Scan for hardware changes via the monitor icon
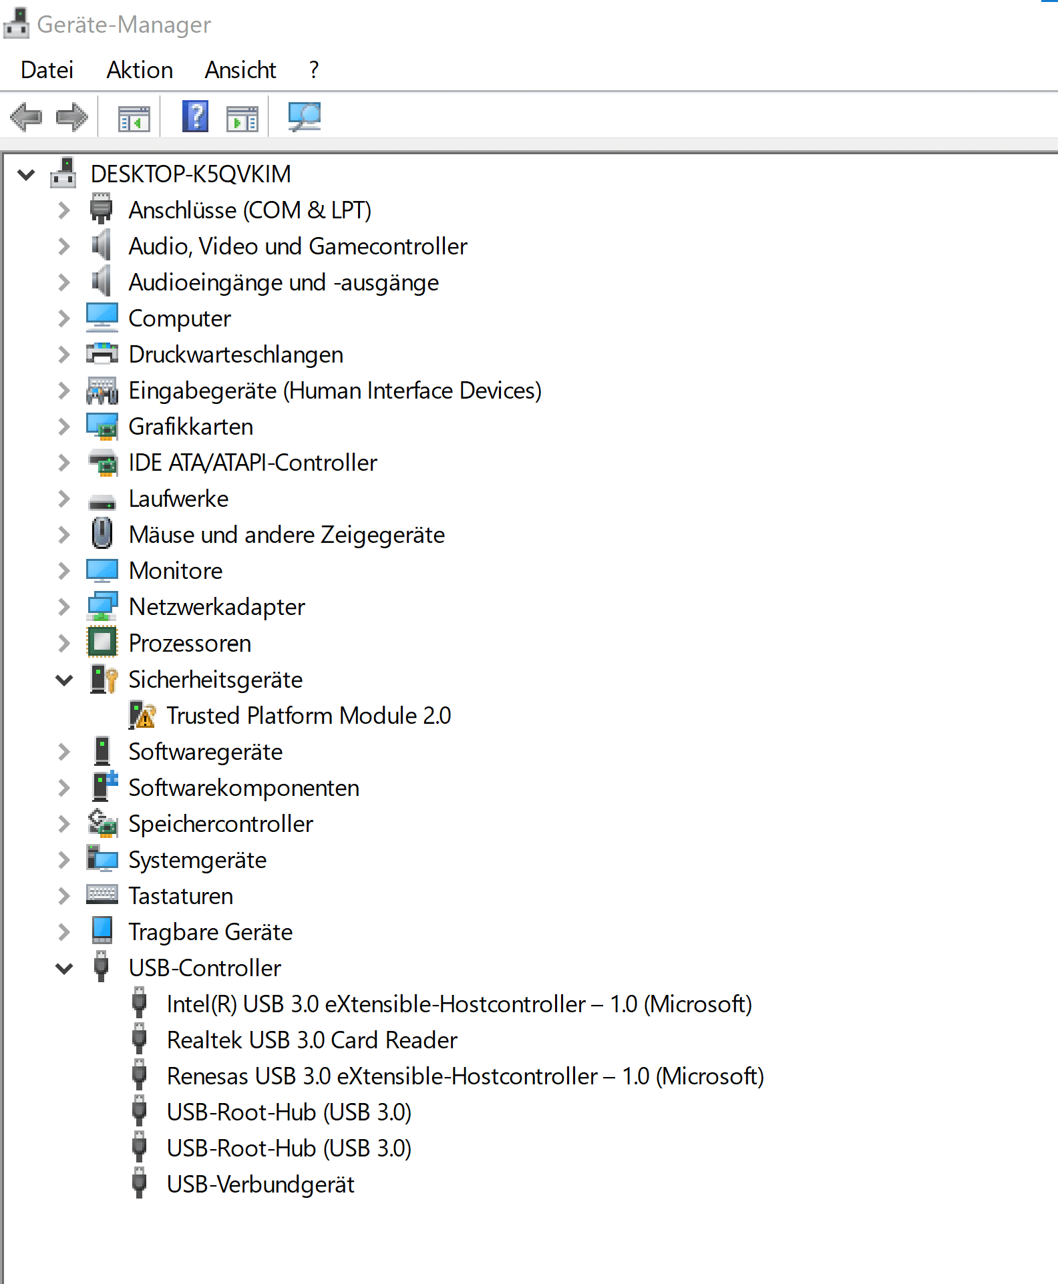 coord(305,117)
